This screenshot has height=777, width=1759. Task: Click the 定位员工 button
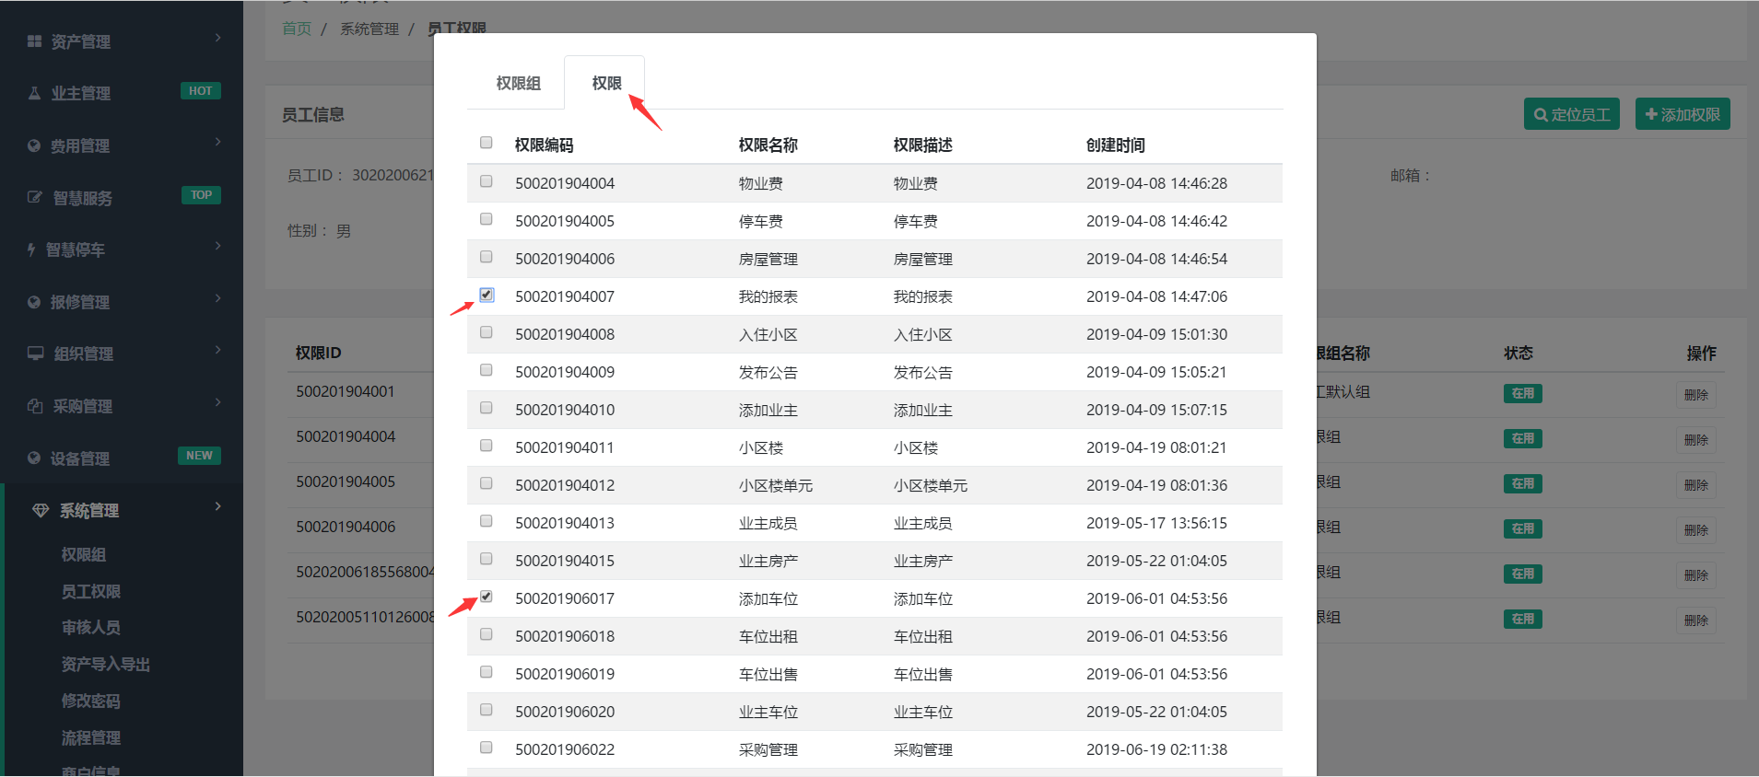pos(1571,114)
